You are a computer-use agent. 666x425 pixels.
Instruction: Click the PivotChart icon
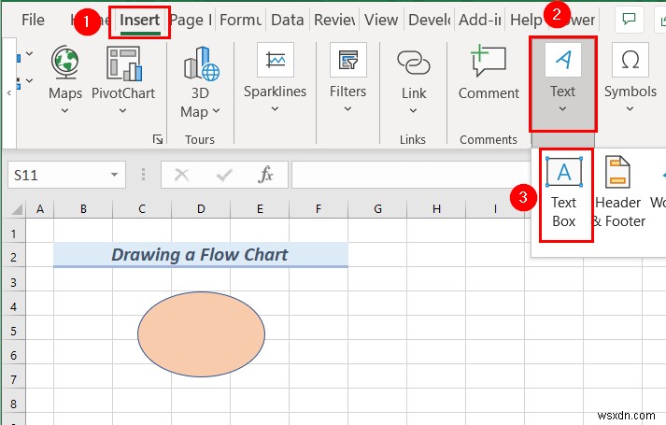pyautogui.click(x=123, y=64)
